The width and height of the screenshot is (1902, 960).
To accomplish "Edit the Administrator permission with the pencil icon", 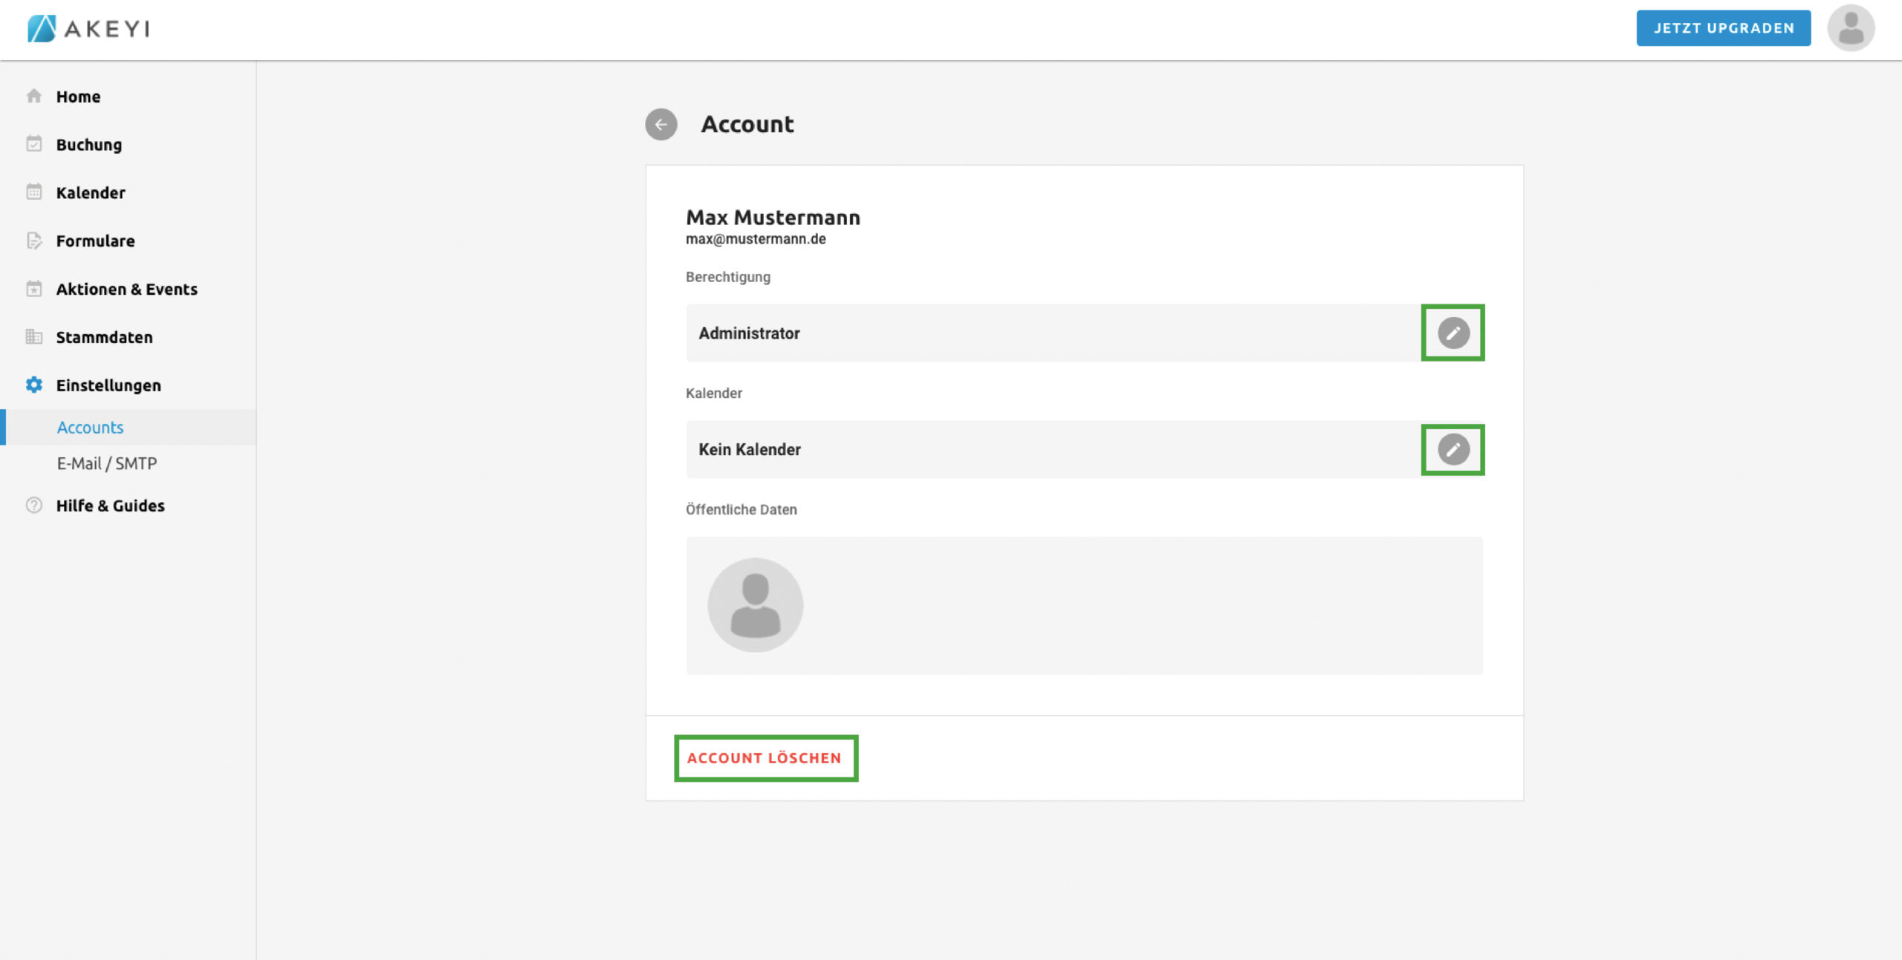I will tap(1453, 333).
